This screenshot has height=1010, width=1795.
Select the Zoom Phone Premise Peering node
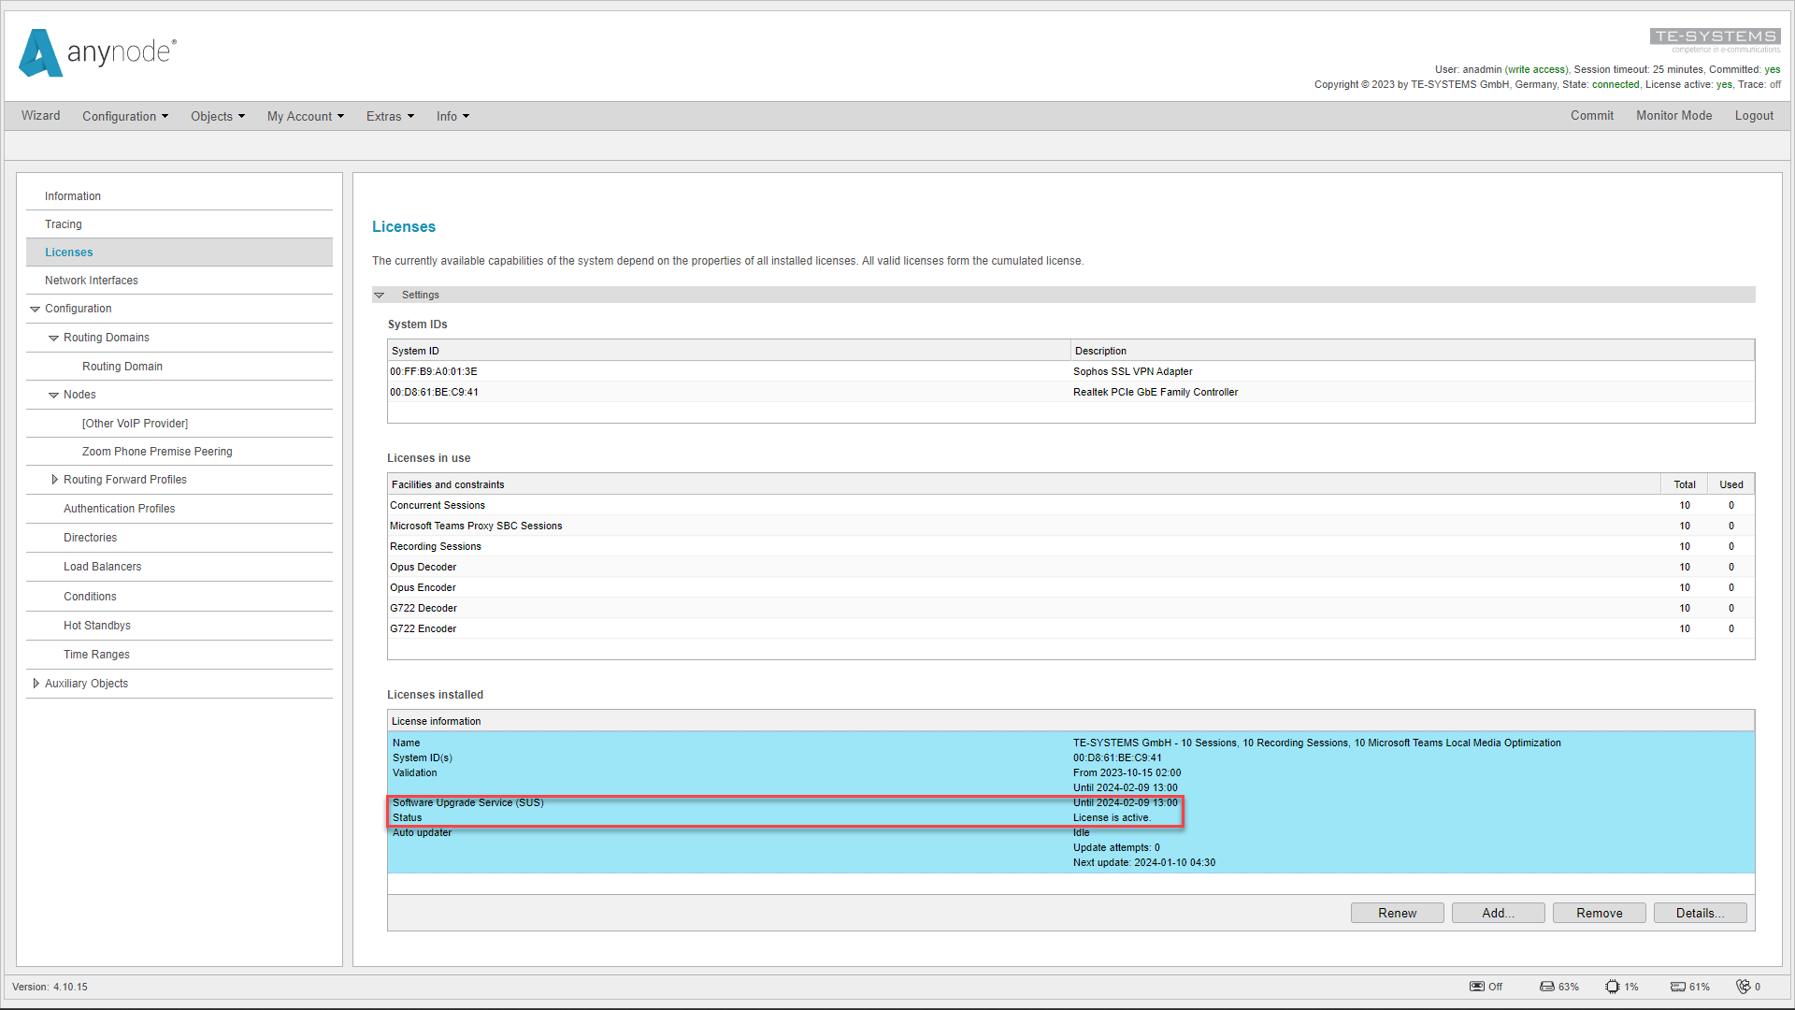click(157, 451)
